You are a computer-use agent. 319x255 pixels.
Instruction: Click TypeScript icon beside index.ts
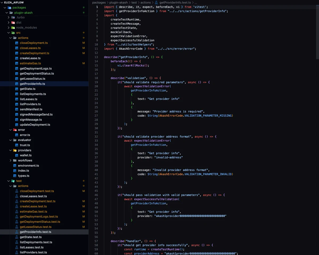click(x=15, y=171)
